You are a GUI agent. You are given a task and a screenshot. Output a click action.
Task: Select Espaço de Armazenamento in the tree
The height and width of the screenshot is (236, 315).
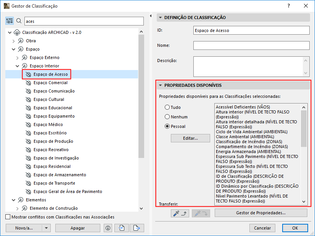[x=59, y=175]
